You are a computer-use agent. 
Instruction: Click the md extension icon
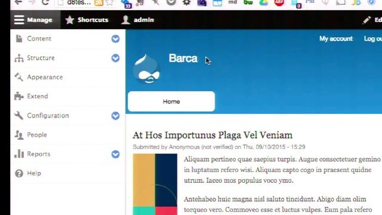pyautogui.click(x=232, y=2)
